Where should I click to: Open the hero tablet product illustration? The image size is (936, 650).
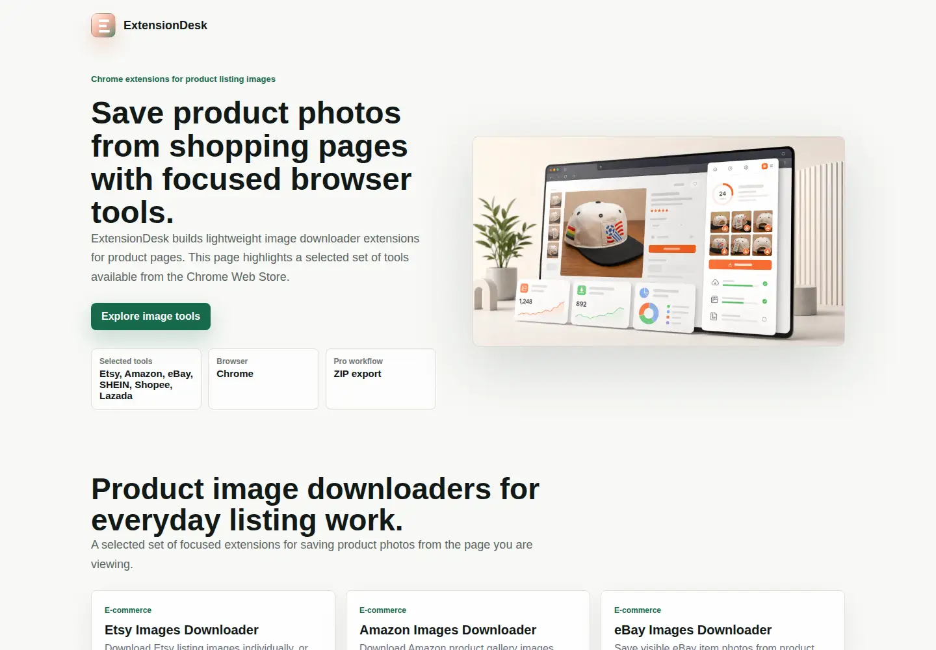pyautogui.click(x=658, y=241)
